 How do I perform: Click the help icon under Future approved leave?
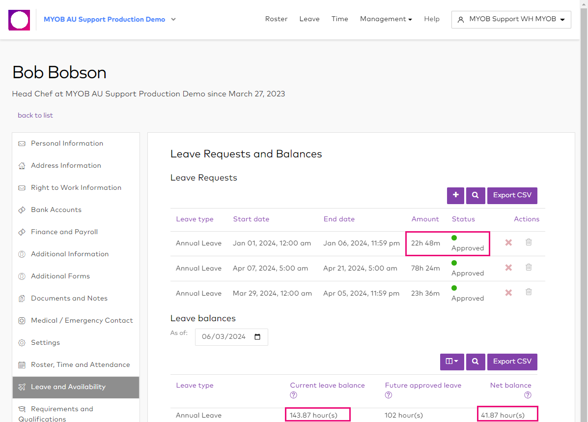[389, 395]
